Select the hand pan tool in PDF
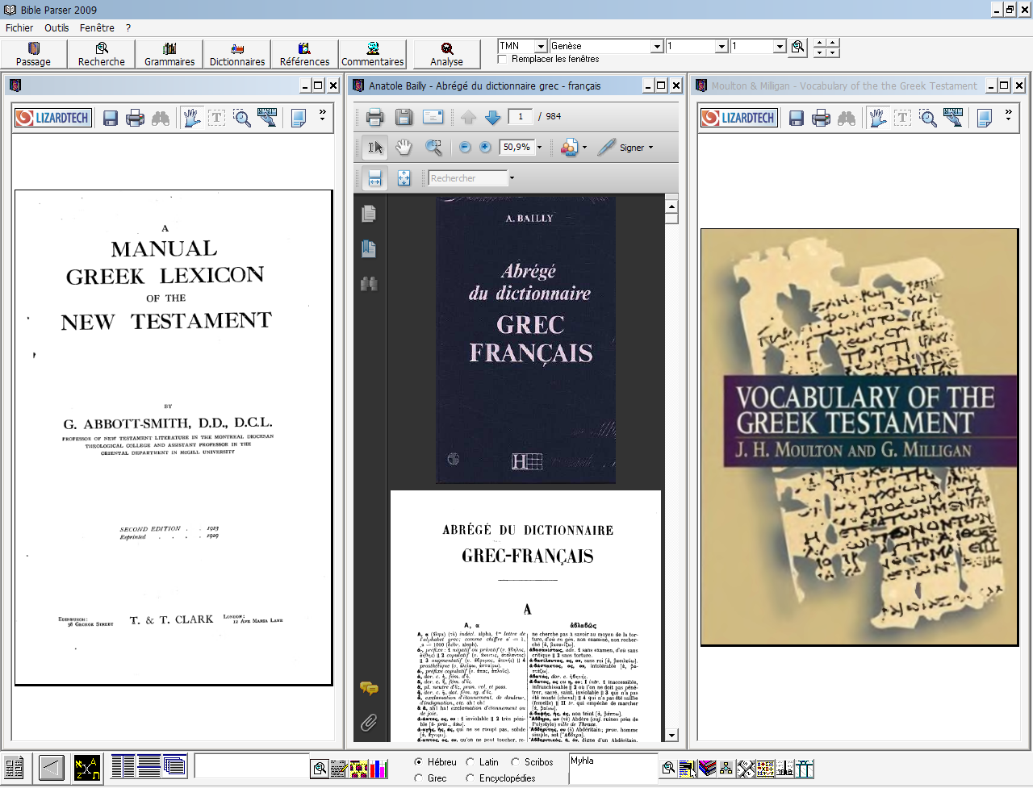Image resolution: width=1033 pixels, height=788 pixels. (404, 147)
